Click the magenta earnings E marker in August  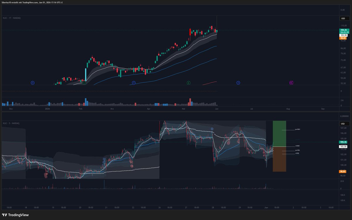tap(291, 83)
